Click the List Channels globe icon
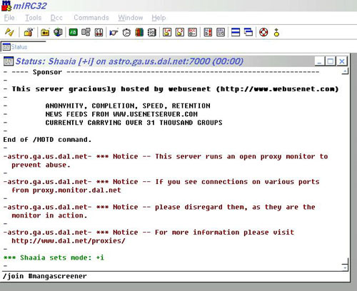Screen dimensions: 357x291 (x=58, y=32)
